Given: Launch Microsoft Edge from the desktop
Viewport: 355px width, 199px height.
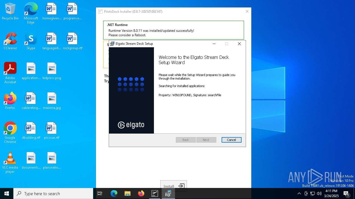Looking at the screenshot, I should pyautogui.click(x=31, y=13).
